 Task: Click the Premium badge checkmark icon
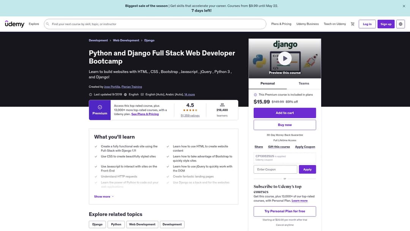tap(100, 107)
